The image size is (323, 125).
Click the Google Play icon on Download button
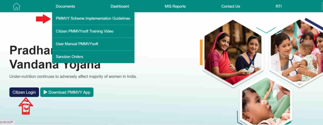pos(45,92)
